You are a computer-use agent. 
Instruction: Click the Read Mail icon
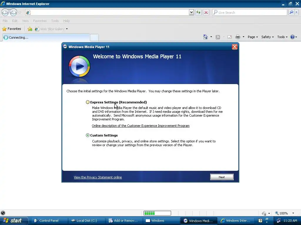[230, 37]
